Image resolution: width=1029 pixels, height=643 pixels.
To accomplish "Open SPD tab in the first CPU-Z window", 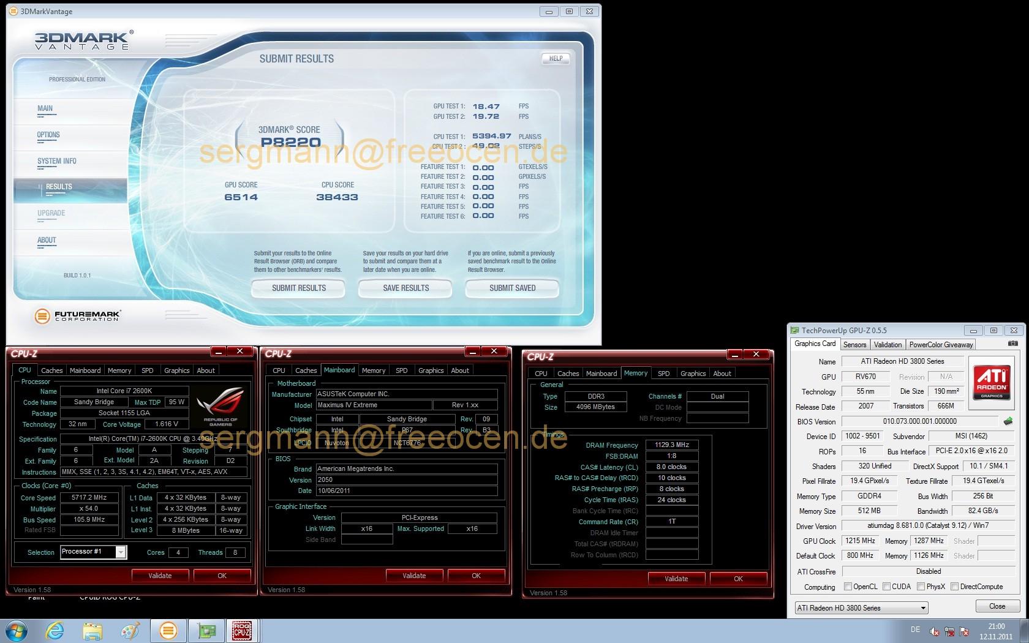I will pyautogui.click(x=147, y=370).
